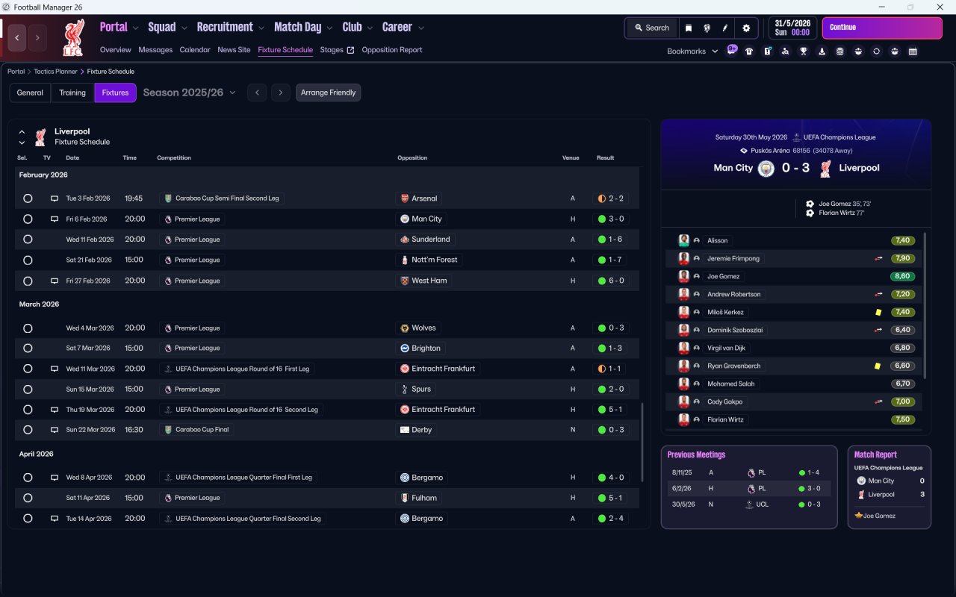
Task: Click the back navigation arrow in the header
Action: tap(17, 37)
